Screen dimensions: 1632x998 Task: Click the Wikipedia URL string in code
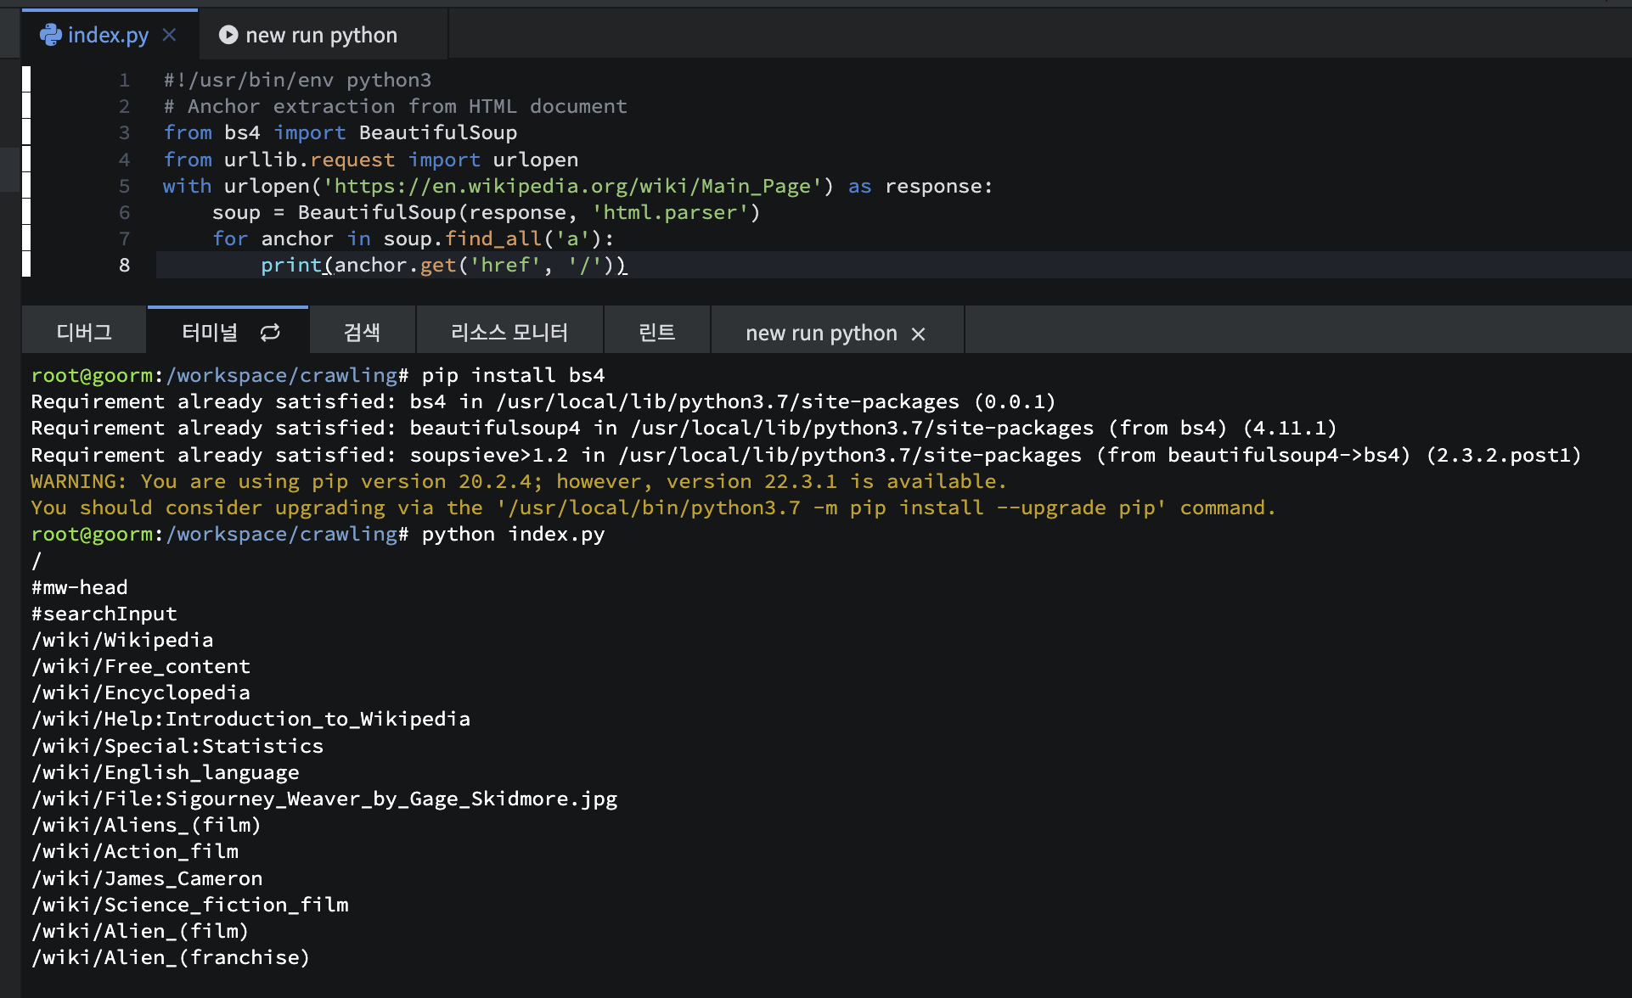(x=572, y=186)
